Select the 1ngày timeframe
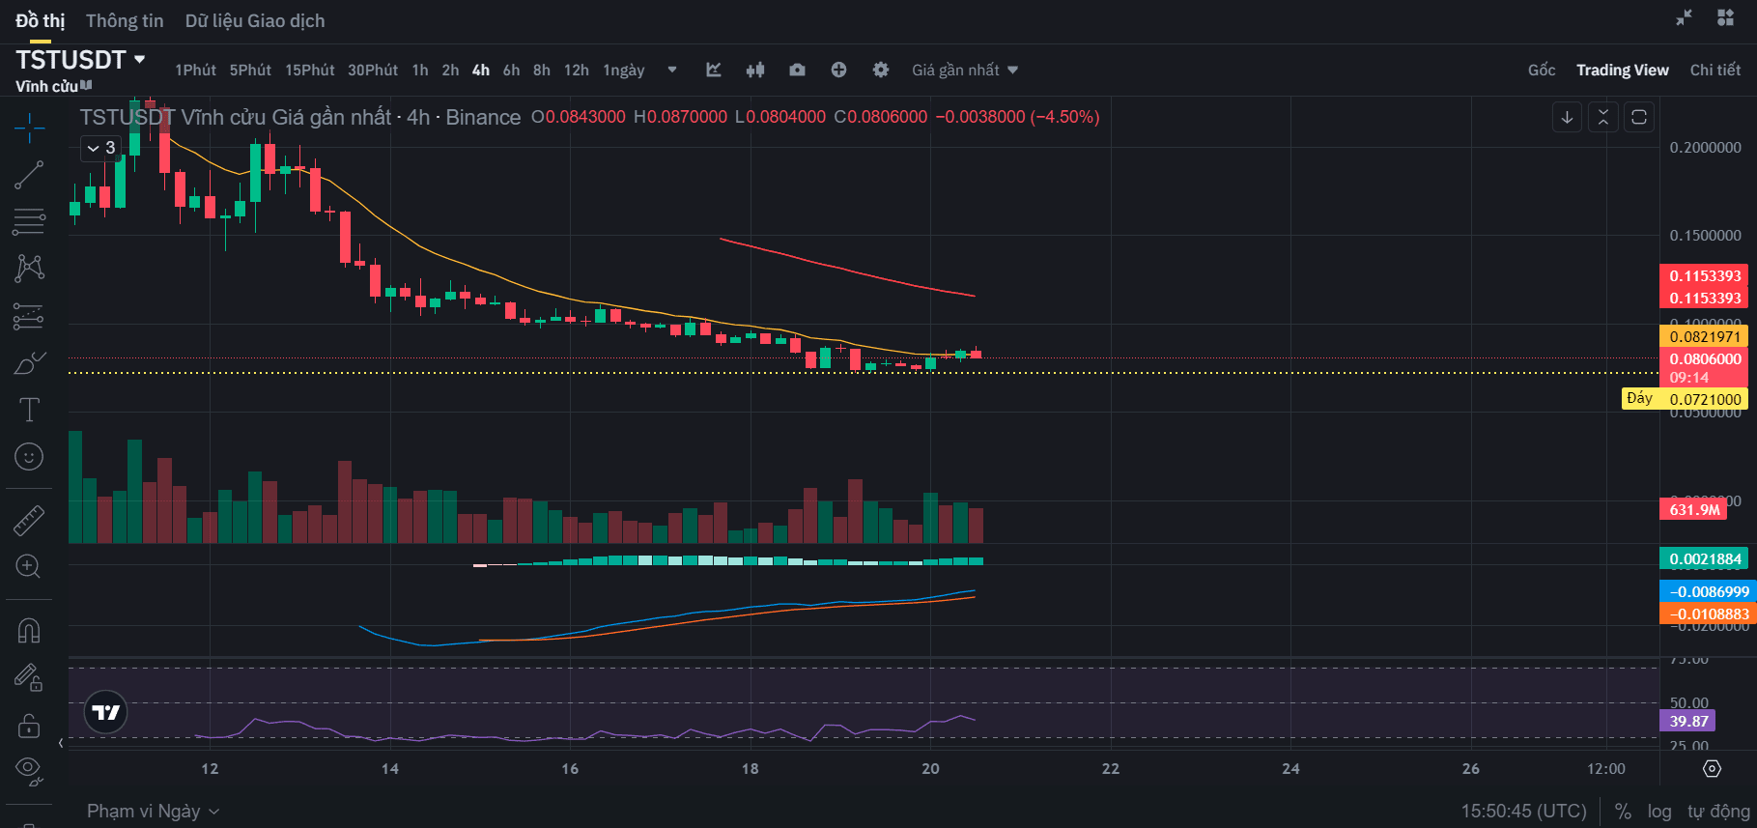Screen dimensions: 1757x828 click(x=624, y=70)
